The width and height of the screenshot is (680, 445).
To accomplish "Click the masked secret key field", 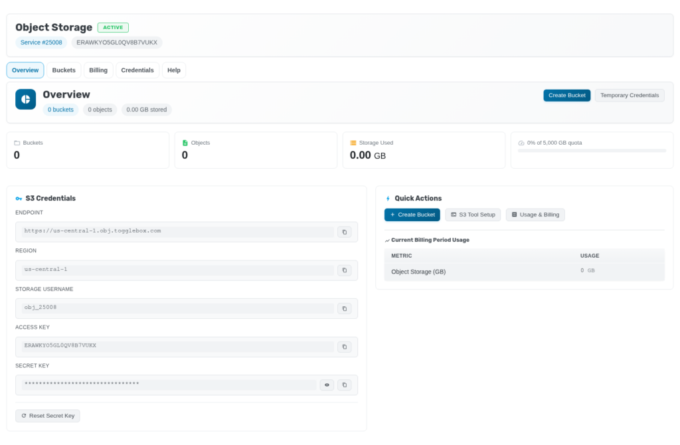I will point(169,384).
